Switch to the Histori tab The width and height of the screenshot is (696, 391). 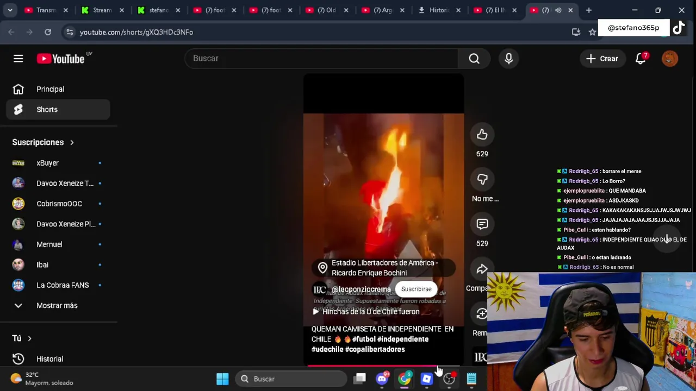pos(438,10)
